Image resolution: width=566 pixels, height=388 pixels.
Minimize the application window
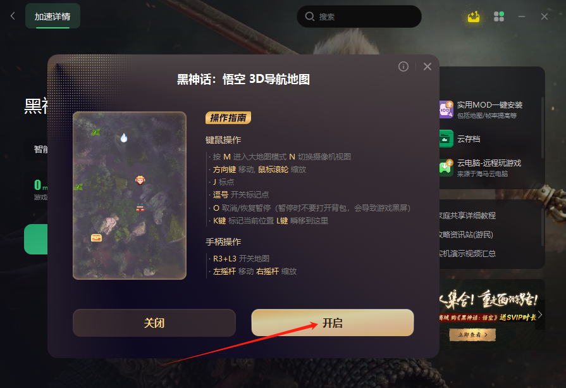click(522, 16)
